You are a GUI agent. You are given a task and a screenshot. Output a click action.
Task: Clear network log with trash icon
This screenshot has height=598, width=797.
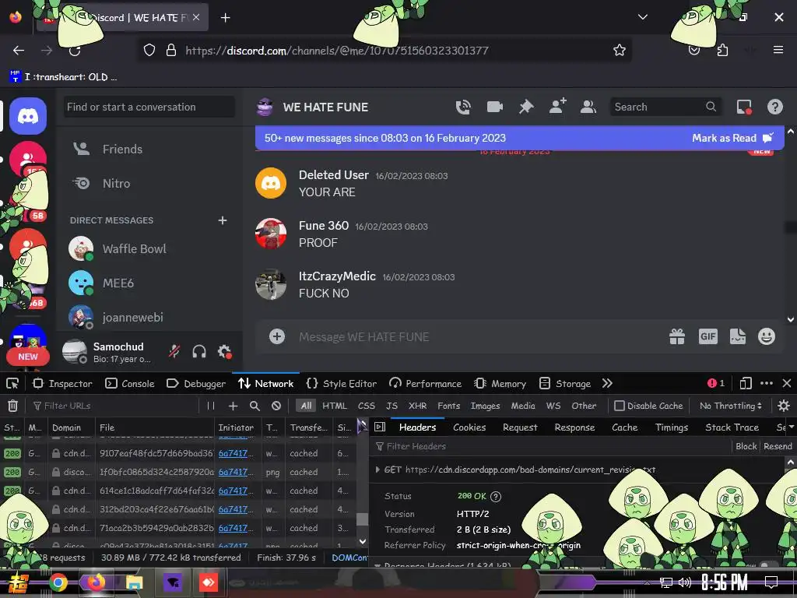12,405
